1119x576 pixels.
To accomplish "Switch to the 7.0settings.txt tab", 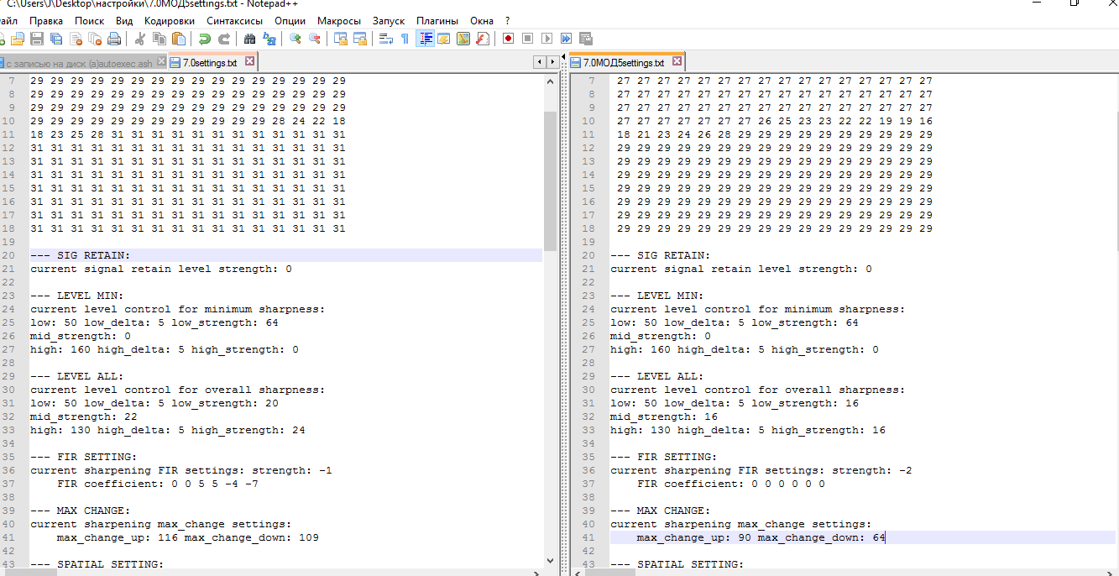I will [x=210, y=62].
